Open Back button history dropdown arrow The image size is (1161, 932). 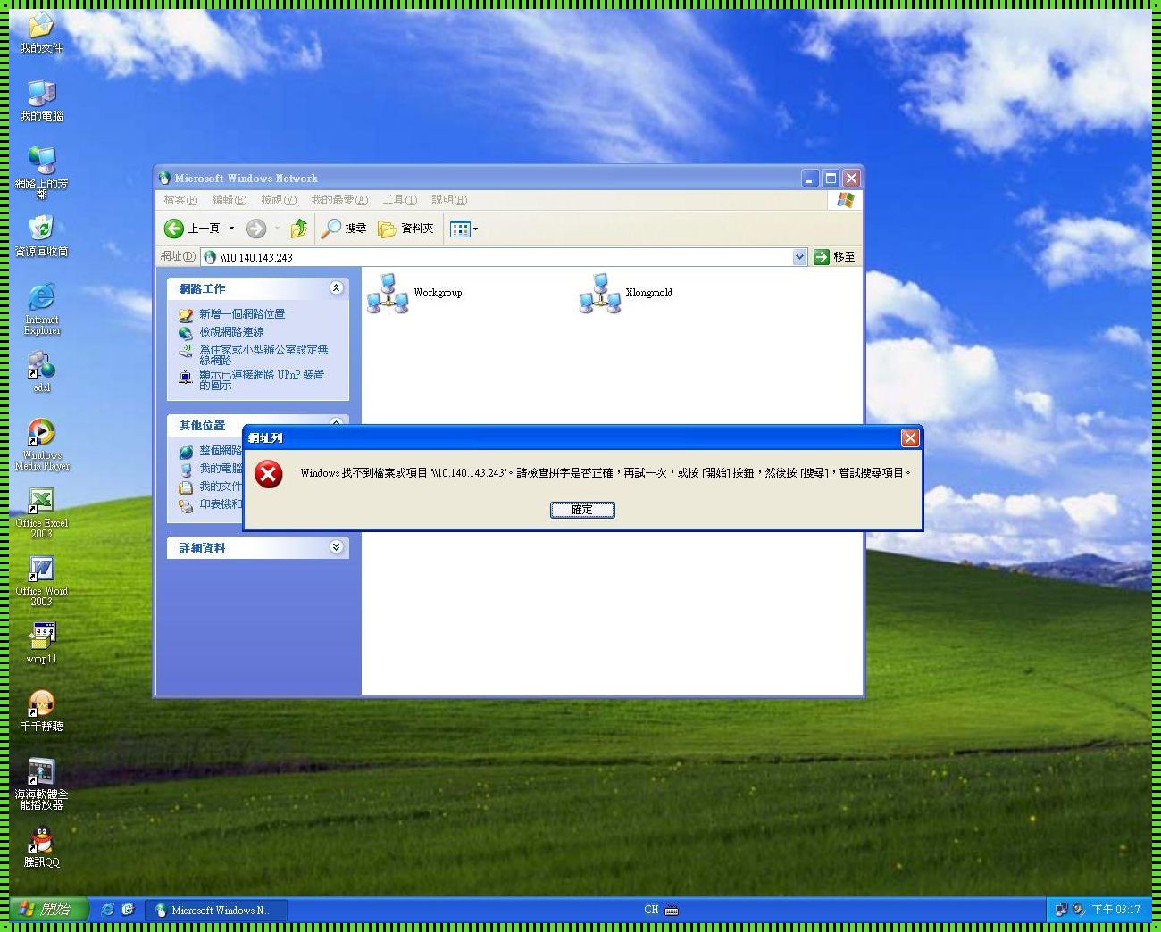point(231,229)
